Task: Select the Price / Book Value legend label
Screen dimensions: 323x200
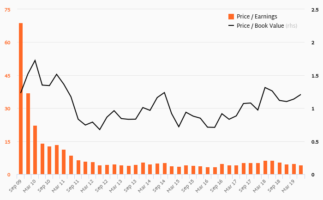Action: (260, 26)
